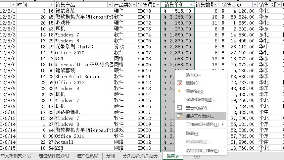Open the 销售金额 column filter dropdown
Image resolution: width=284 pixels, height=160 pixels.
pos(255,5)
